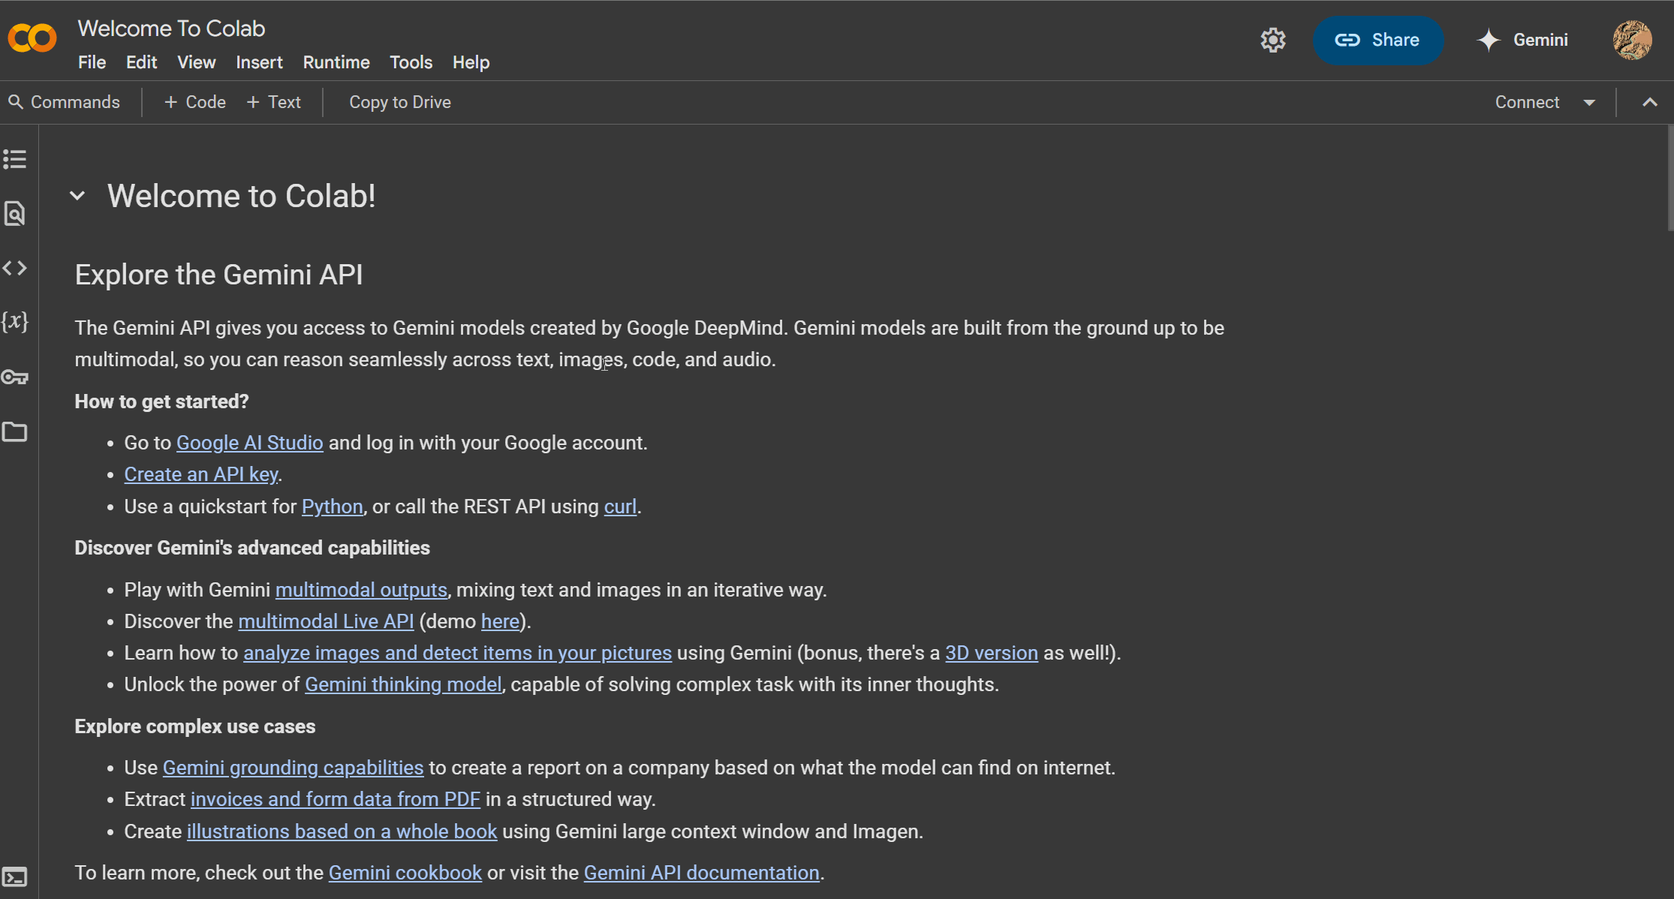Screen dimensions: 1674x899
Task: Click Copy to Drive
Action: 400,102
